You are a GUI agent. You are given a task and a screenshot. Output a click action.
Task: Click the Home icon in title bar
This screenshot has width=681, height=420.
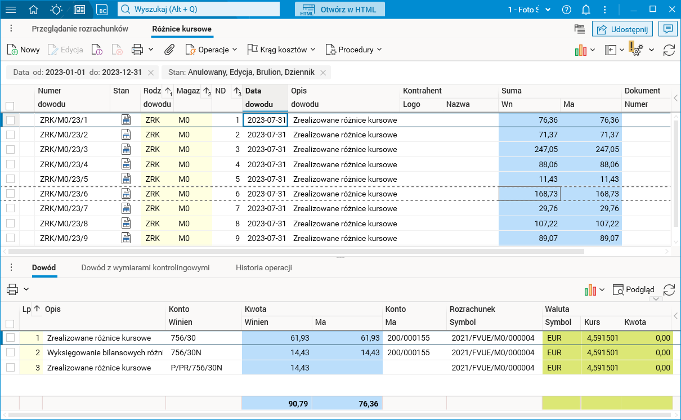point(34,10)
